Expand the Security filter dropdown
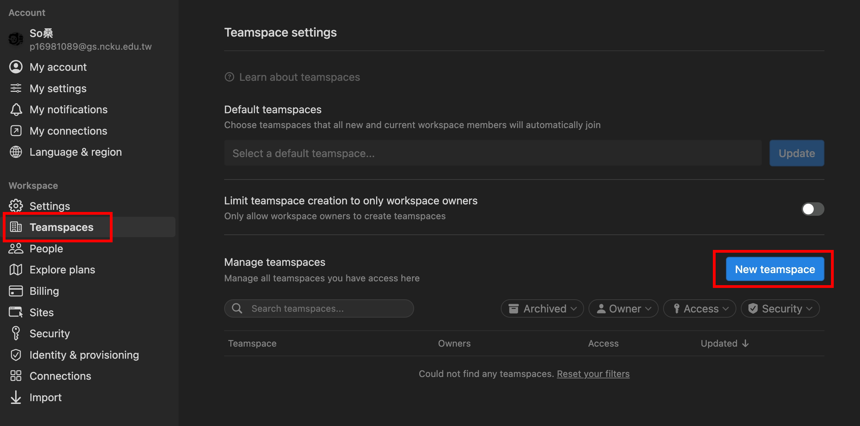This screenshot has height=426, width=860. 780,309
